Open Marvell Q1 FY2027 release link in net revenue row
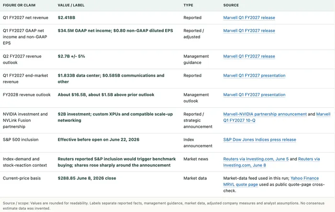This screenshot has width=335, height=212. coord(249,18)
